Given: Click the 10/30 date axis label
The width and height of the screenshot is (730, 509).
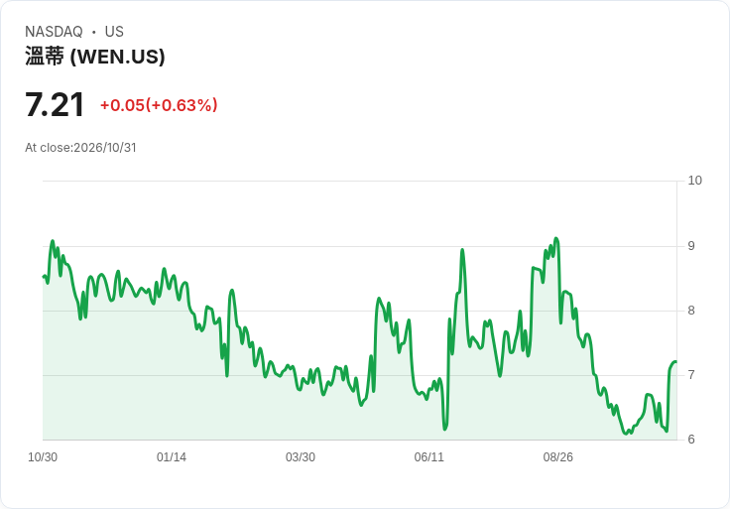Looking at the screenshot, I should point(43,456).
